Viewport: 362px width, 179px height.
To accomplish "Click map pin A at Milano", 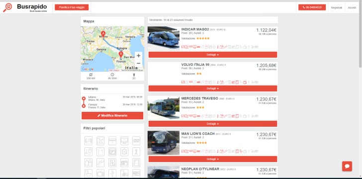I will tap(103, 34).
